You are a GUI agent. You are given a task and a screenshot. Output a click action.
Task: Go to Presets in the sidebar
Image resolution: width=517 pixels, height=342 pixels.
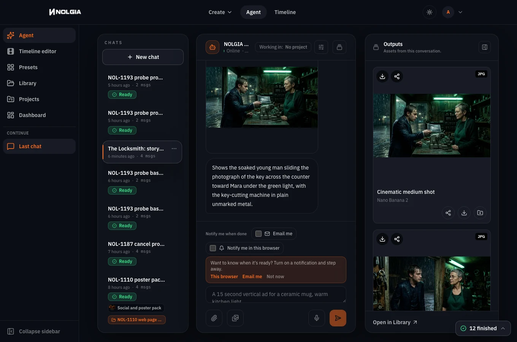click(x=40, y=67)
